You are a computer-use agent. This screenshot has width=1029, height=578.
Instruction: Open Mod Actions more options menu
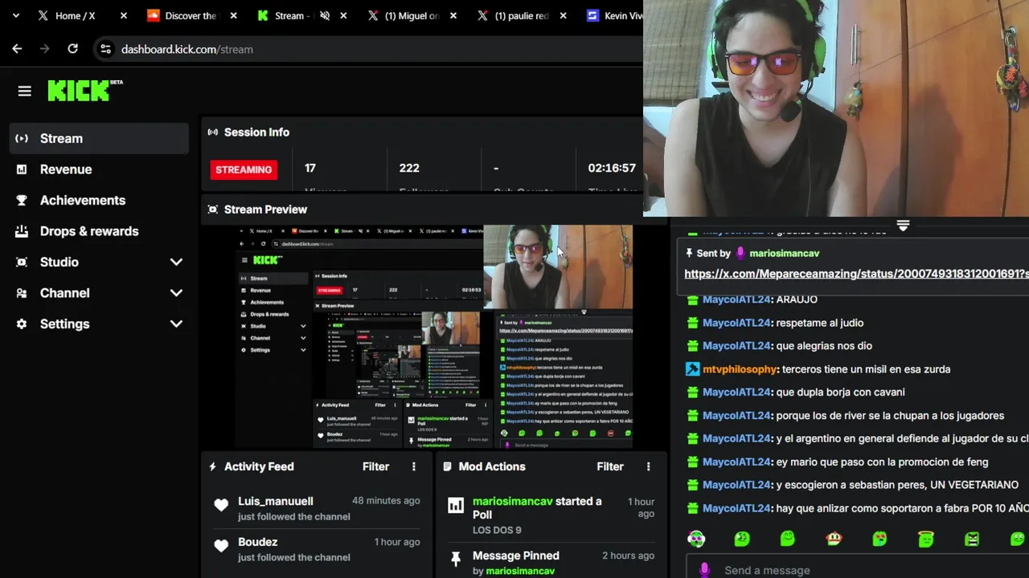coord(649,466)
